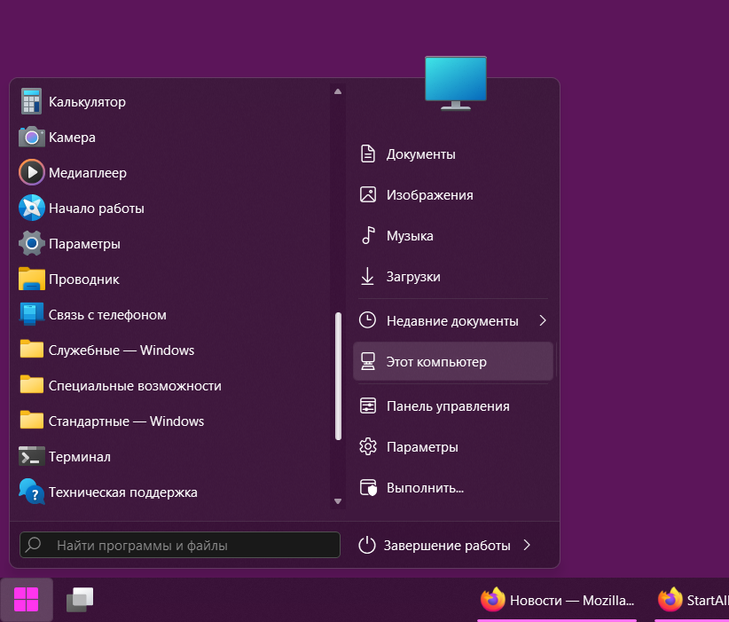This screenshot has width=729, height=622.
Task: Click the pink Windows Start button
Action: 26,599
